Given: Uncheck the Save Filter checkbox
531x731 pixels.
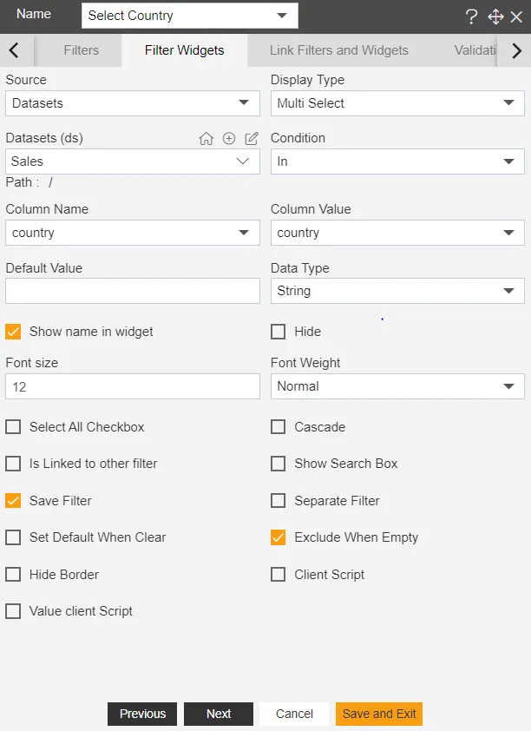Looking at the screenshot, I should [x=13, y=501].
